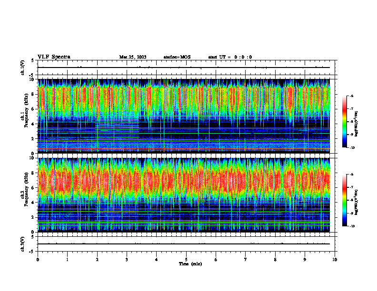Click the "6" kHz tick of ch.1 spectrogram

(x=33, y=109)
